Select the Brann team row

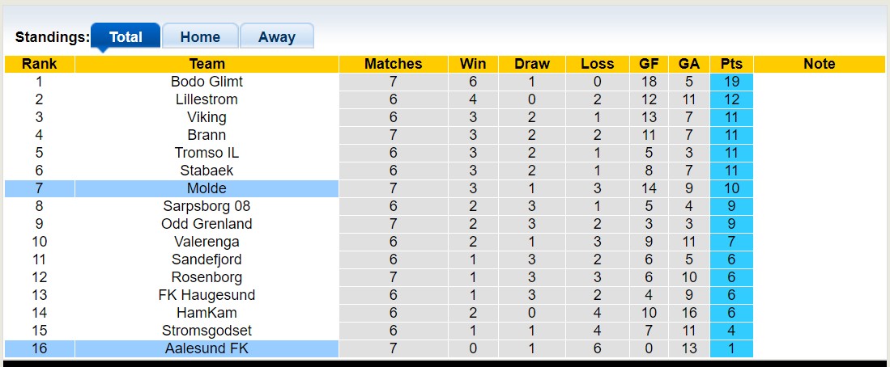click(207, 135)
